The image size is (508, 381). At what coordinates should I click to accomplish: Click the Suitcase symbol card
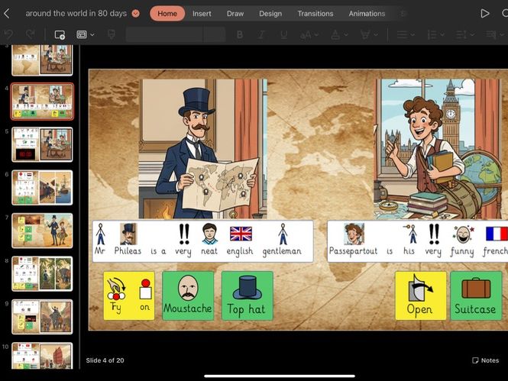[475, 295]
